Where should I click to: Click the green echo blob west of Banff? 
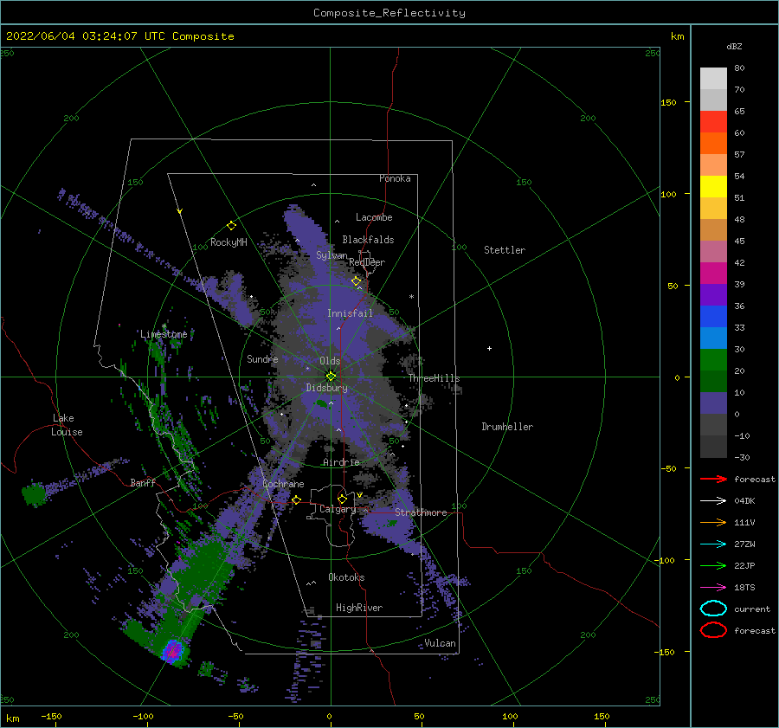tap(34, 494)
